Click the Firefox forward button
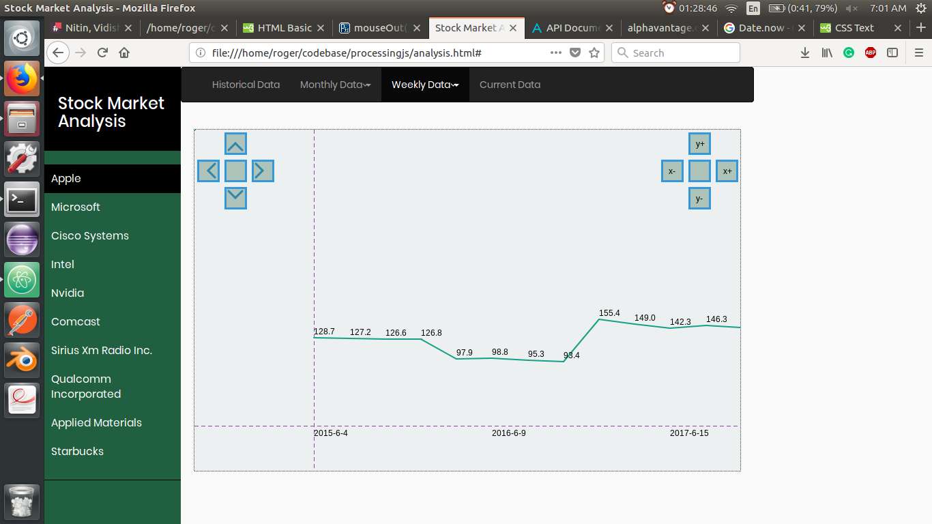This screenshot has width=932, height=524. click(81, 53)
